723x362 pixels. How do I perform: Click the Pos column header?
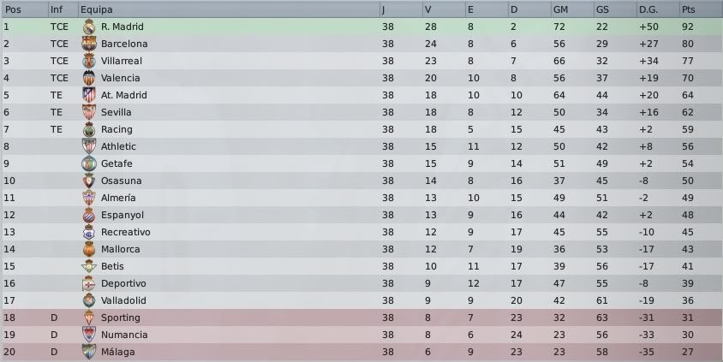click(x=25, y=9)
